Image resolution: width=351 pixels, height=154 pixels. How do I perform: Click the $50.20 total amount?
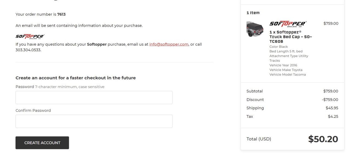point(323,139)
